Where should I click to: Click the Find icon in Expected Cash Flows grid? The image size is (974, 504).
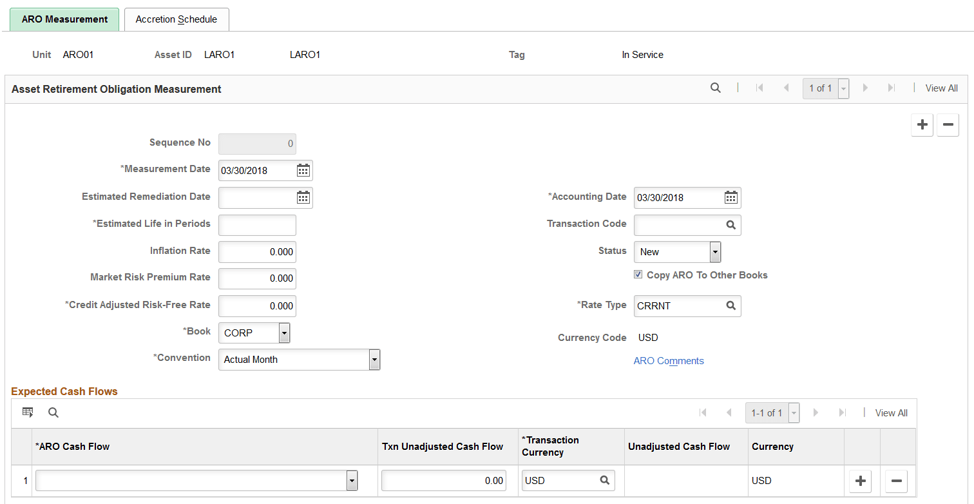[x=53, y=412]
